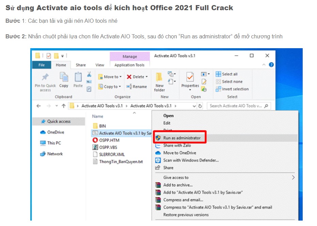
Task: Click the Pin to Quick access icon
Action: point(45,77)
